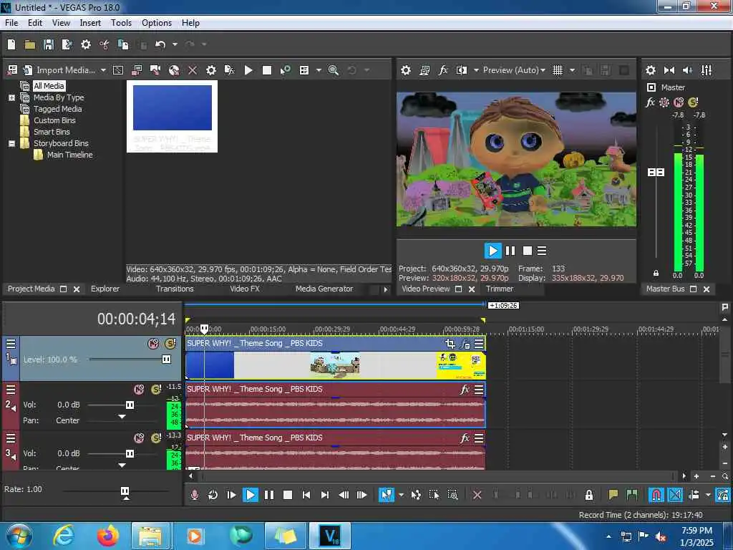This screenshot has height=550, width=733.
Task: Open Master Bus audio properties gear
Action: [x=650, y=70]
